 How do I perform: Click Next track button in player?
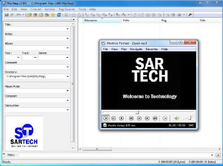155,118
